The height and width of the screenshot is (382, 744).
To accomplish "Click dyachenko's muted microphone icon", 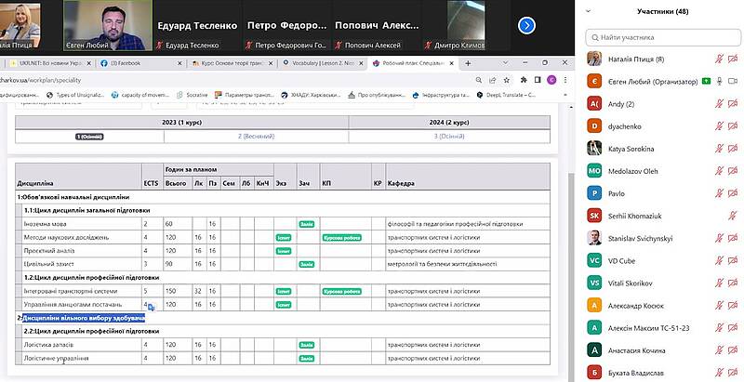I will (x=719, y=126).
